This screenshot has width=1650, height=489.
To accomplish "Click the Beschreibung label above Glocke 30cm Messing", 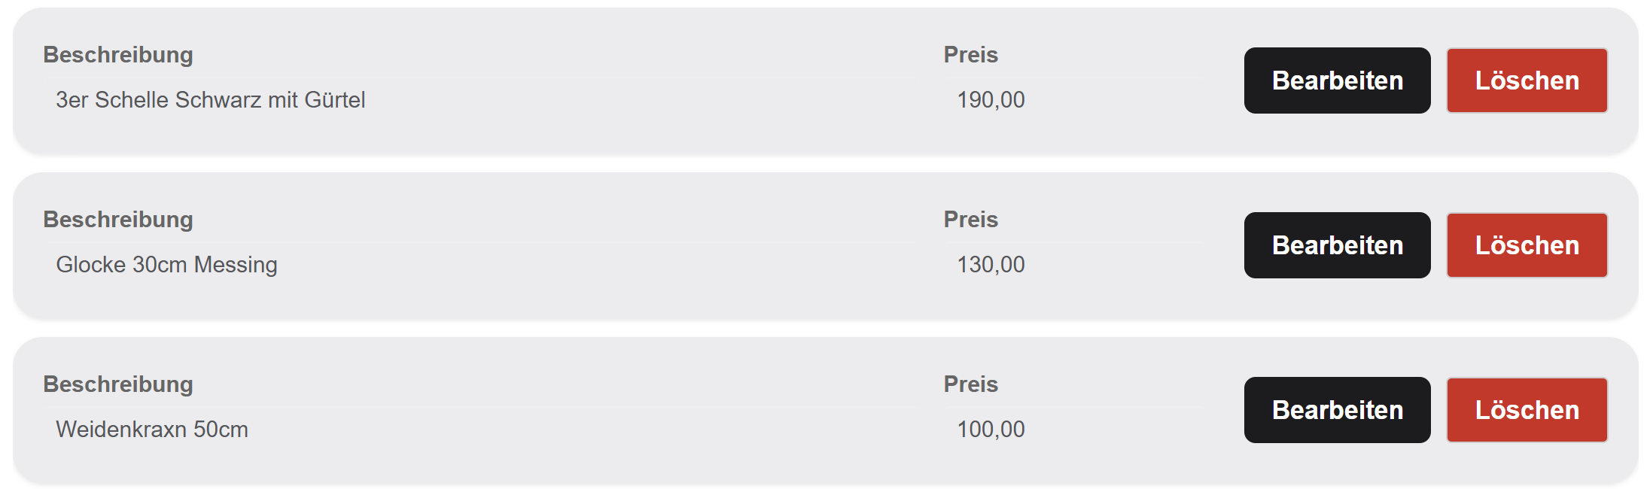I will (x=118, y=220).
